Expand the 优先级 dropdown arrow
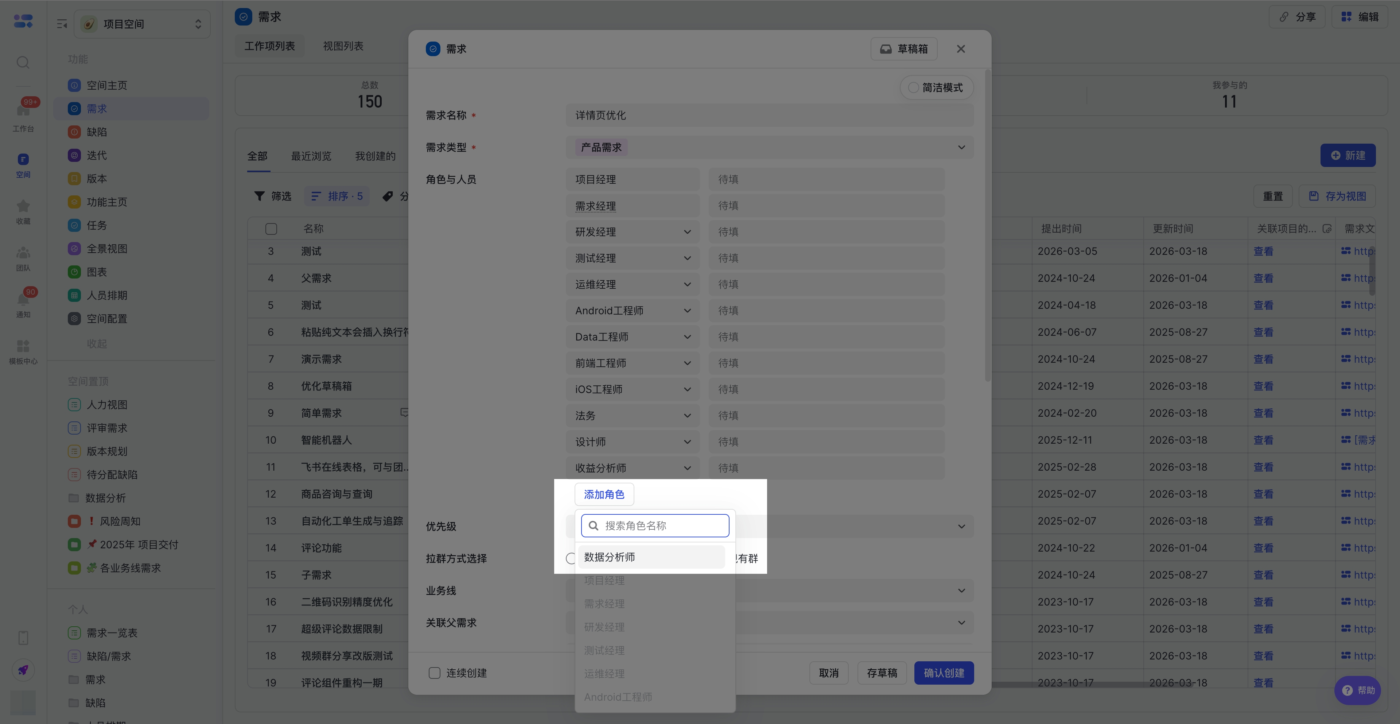 point(961,527)
